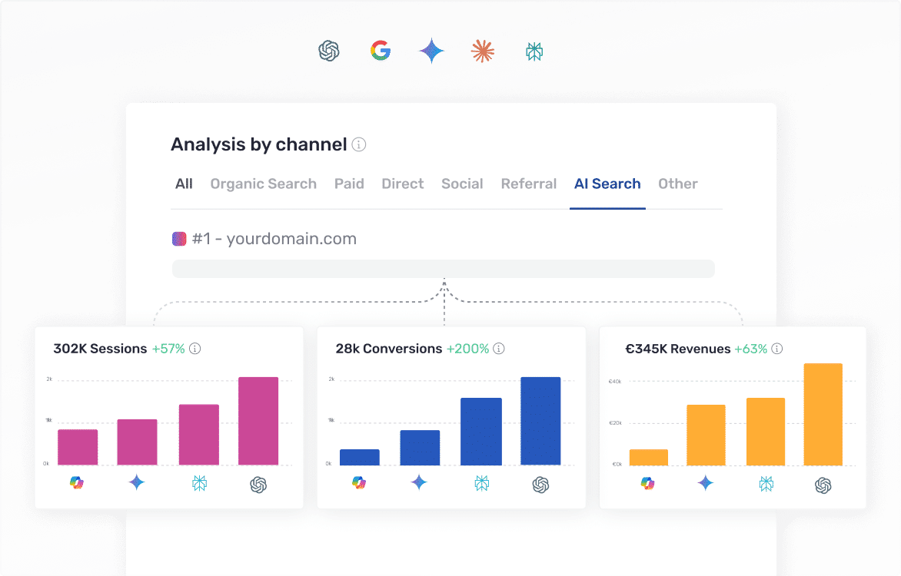Select the AI Search tab

click(607, 184)
